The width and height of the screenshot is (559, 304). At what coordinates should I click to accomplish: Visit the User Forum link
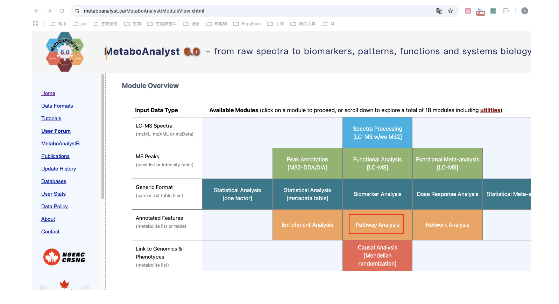(x=56, y=131)
